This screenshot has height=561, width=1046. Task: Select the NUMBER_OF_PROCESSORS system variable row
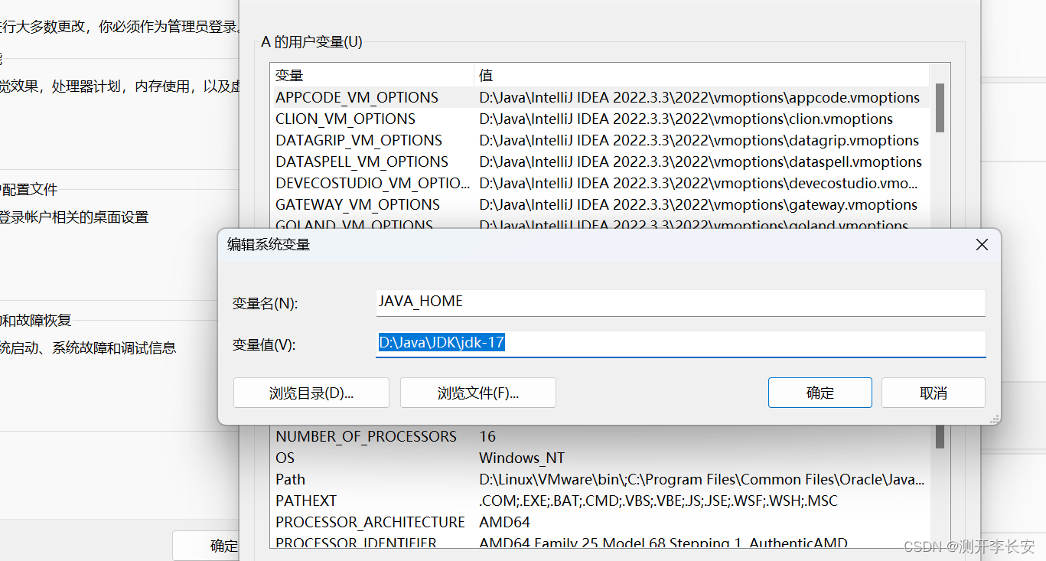point(601,436)
